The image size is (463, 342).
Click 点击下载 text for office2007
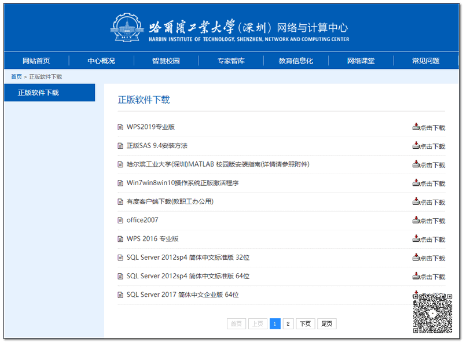[432, 221]
